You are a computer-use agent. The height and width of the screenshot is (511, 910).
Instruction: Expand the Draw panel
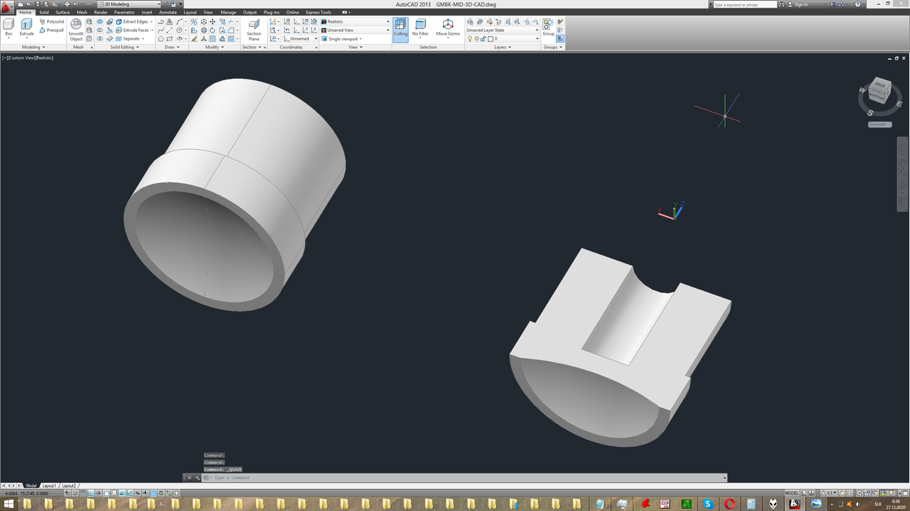[171, 47]
